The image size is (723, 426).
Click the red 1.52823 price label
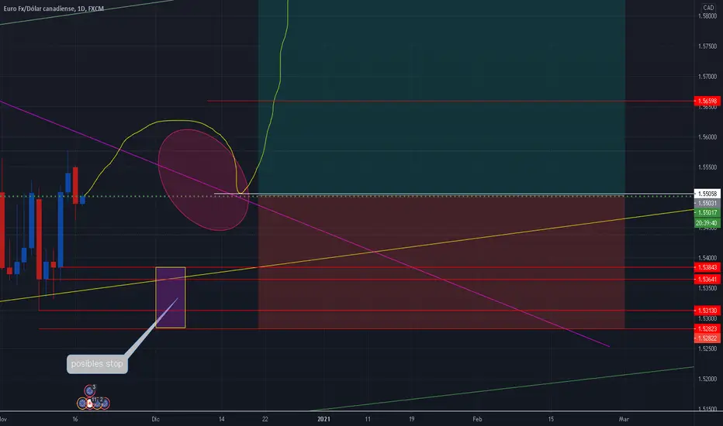pos(707,329)
